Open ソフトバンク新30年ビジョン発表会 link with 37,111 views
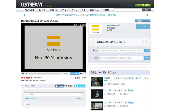The width and height of the screenshot is (170, 111). pyautogui.click(x=119, y=90)
